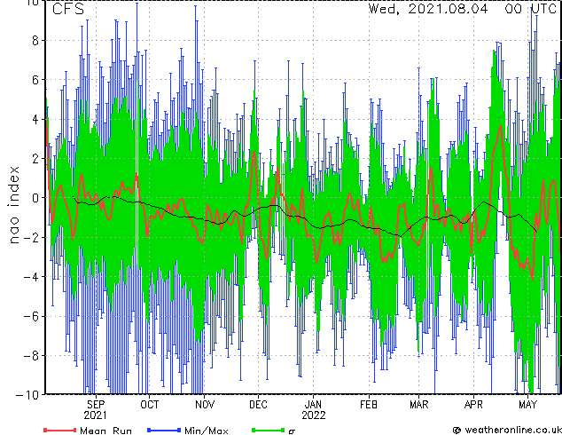The height and width of the screenshot is (435, 562).
Task: Click the DEC month label
Action: tap(258, 405)
